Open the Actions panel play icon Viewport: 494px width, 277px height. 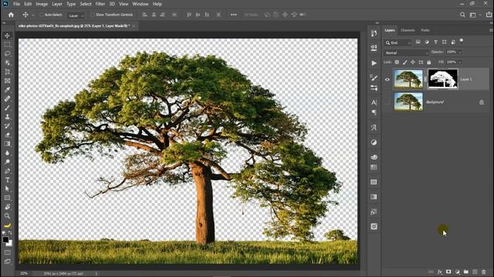(374, 63)
